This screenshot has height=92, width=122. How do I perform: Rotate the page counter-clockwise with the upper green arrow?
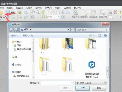point(43,12)
